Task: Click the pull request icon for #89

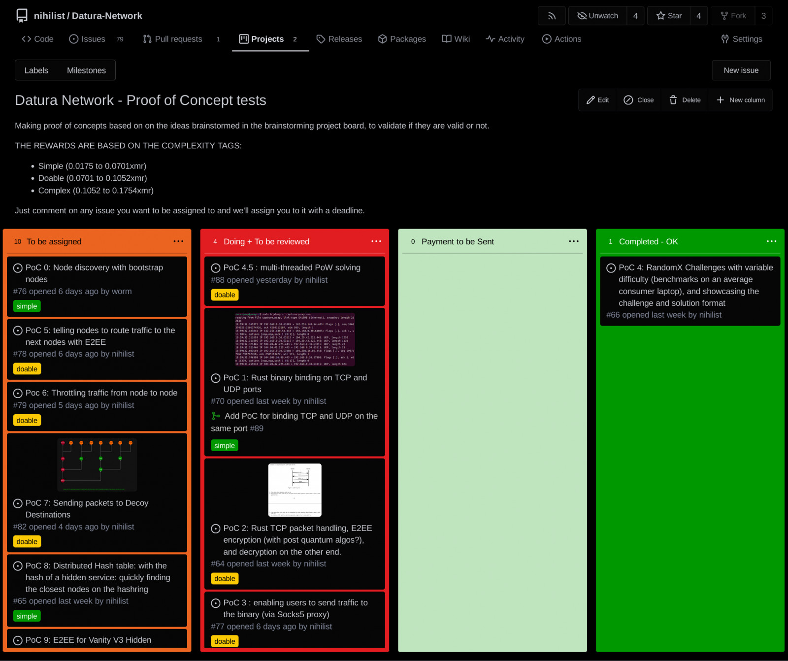Action: (x=216, y=416)
